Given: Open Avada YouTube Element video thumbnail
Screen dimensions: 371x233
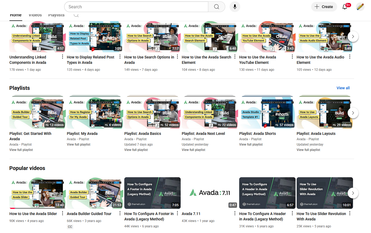Looking at the screenshot, I should 267,37.
